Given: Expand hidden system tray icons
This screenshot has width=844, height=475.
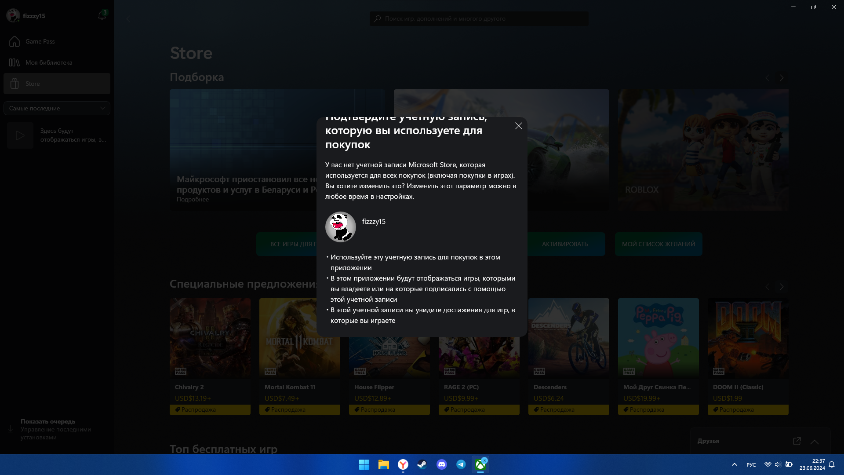Looking at the screenshot, I should [734, 464].
